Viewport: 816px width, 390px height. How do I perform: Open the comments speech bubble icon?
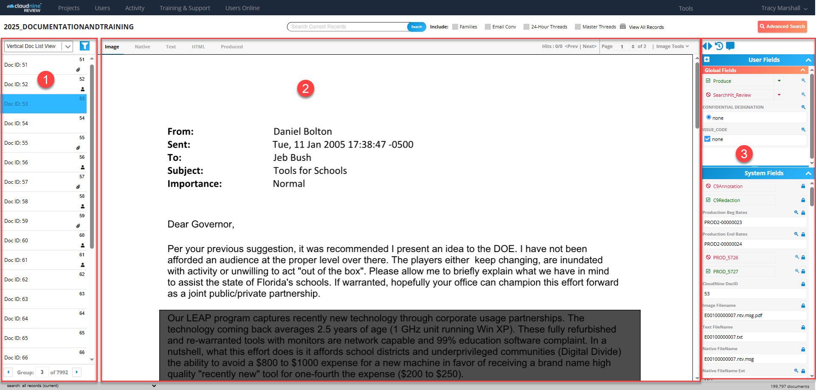[730, 46]
